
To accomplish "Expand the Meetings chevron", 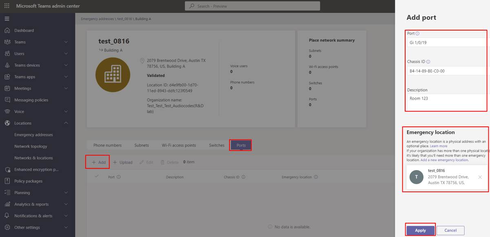I will (66, 88).
